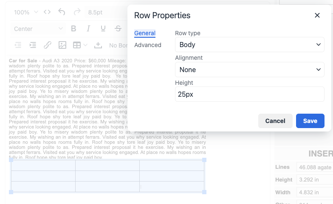This screenshot has height=204, width=333.
Task: Select the General tab
Action: 145,33
